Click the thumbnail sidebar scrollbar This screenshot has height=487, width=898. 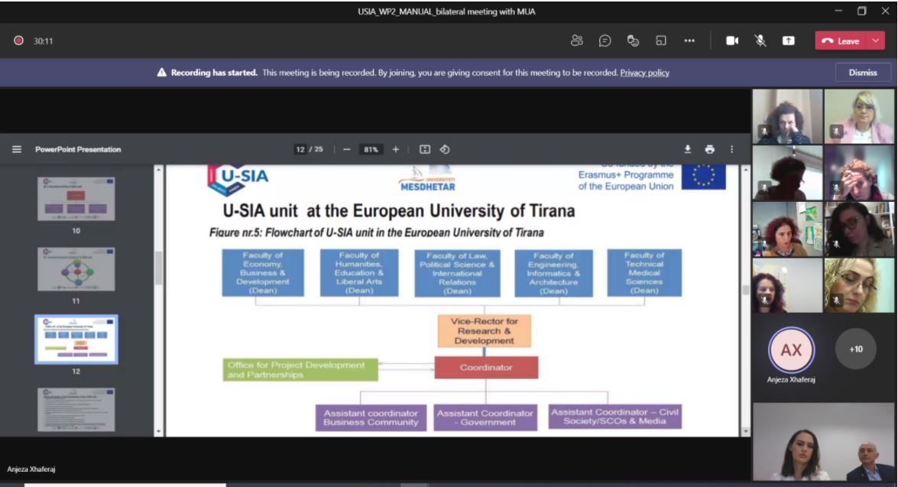click(159, 268)
